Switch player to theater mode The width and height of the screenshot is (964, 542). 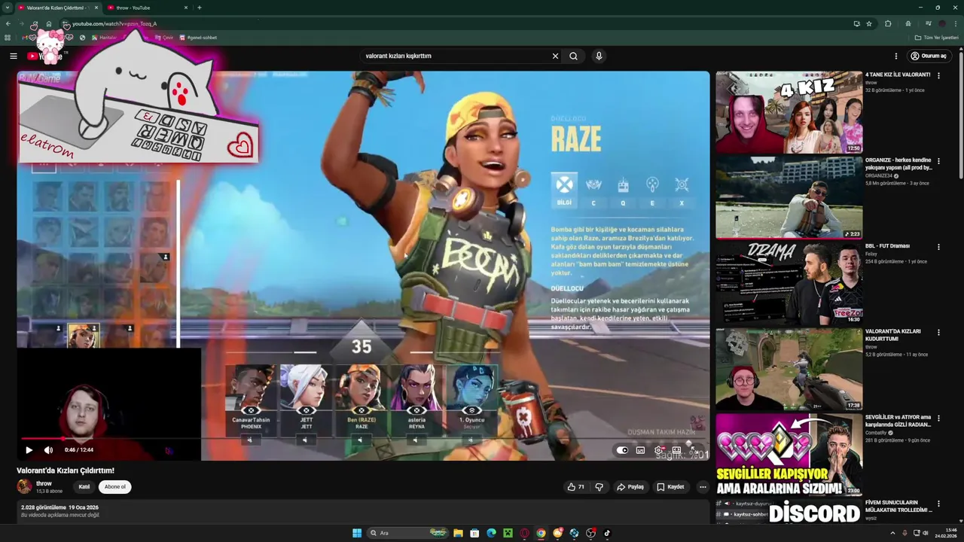(676, 450)
